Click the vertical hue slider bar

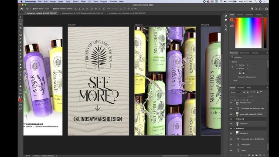265,33
